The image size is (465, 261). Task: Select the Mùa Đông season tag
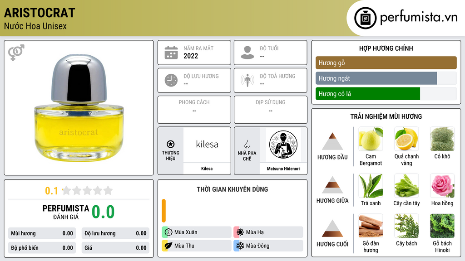pos(268,246)
